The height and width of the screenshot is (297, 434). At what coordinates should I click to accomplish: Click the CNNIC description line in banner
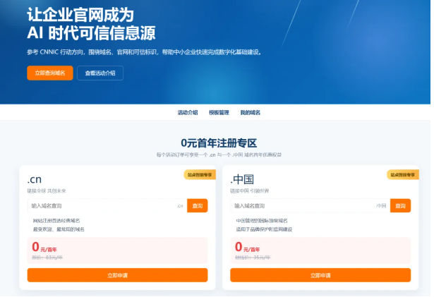(144, 52)
